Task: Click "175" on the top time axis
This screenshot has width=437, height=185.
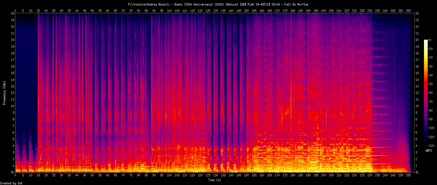Action: 285,11
